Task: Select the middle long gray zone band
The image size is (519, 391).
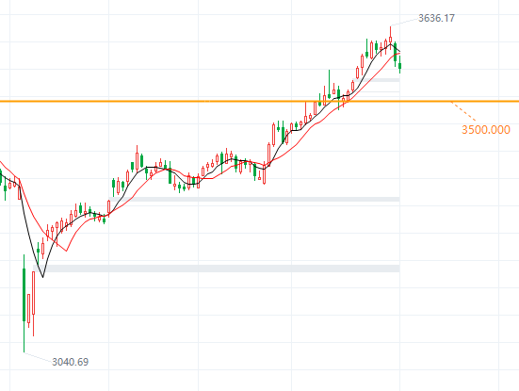Action: 254,200
